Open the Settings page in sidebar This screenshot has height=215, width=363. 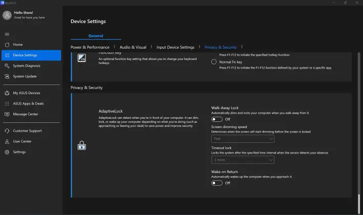[x=31, y=152]
